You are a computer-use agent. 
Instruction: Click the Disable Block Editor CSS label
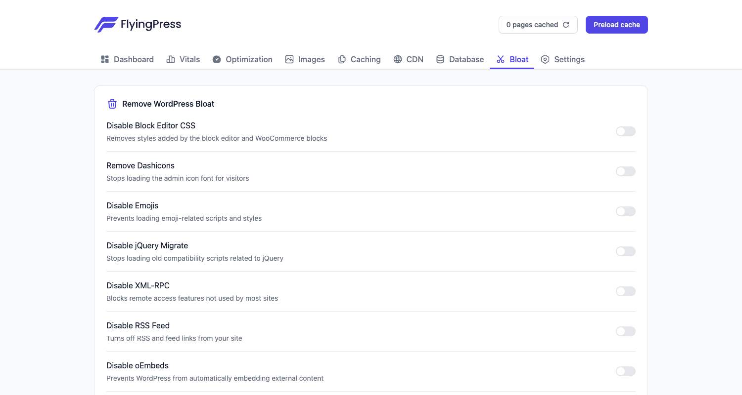[151, 125]
